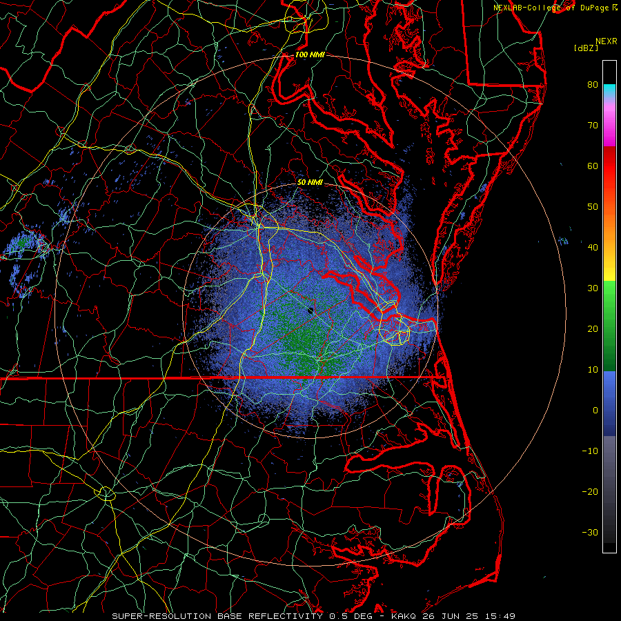Viewport: 621px width, 621px height.
Task: Click the 30 value on the dBZ scale
Action: tap(593, 288)
